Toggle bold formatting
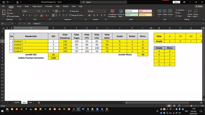 [x=23, y=15]
